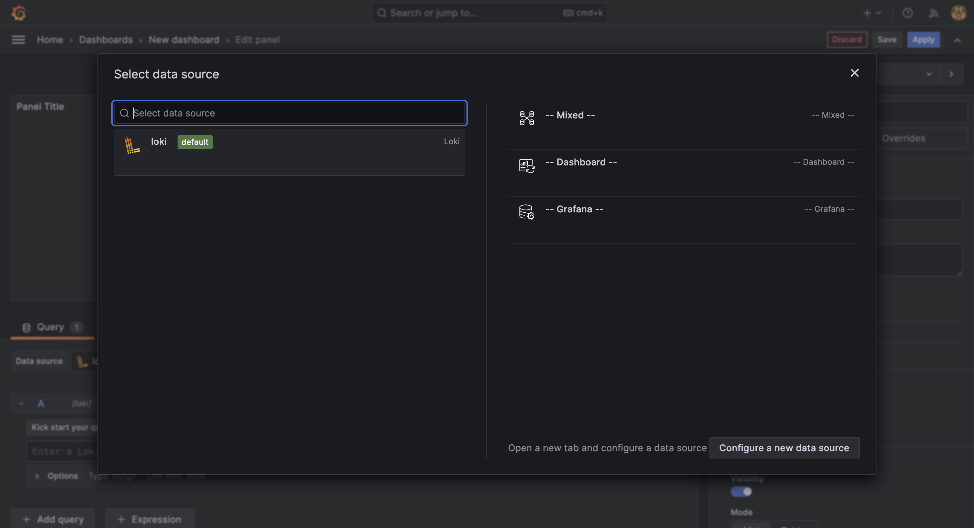
Task: Open the hamburger navigation menu
Action: pos(19,40)
